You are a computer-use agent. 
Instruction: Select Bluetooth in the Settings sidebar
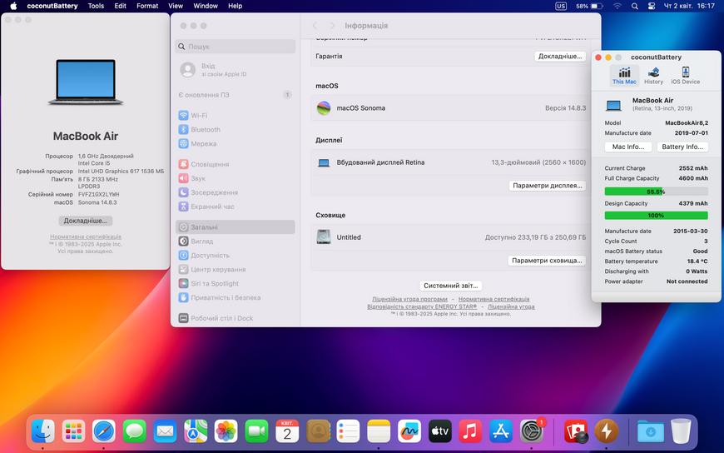(x=236, y=129)
